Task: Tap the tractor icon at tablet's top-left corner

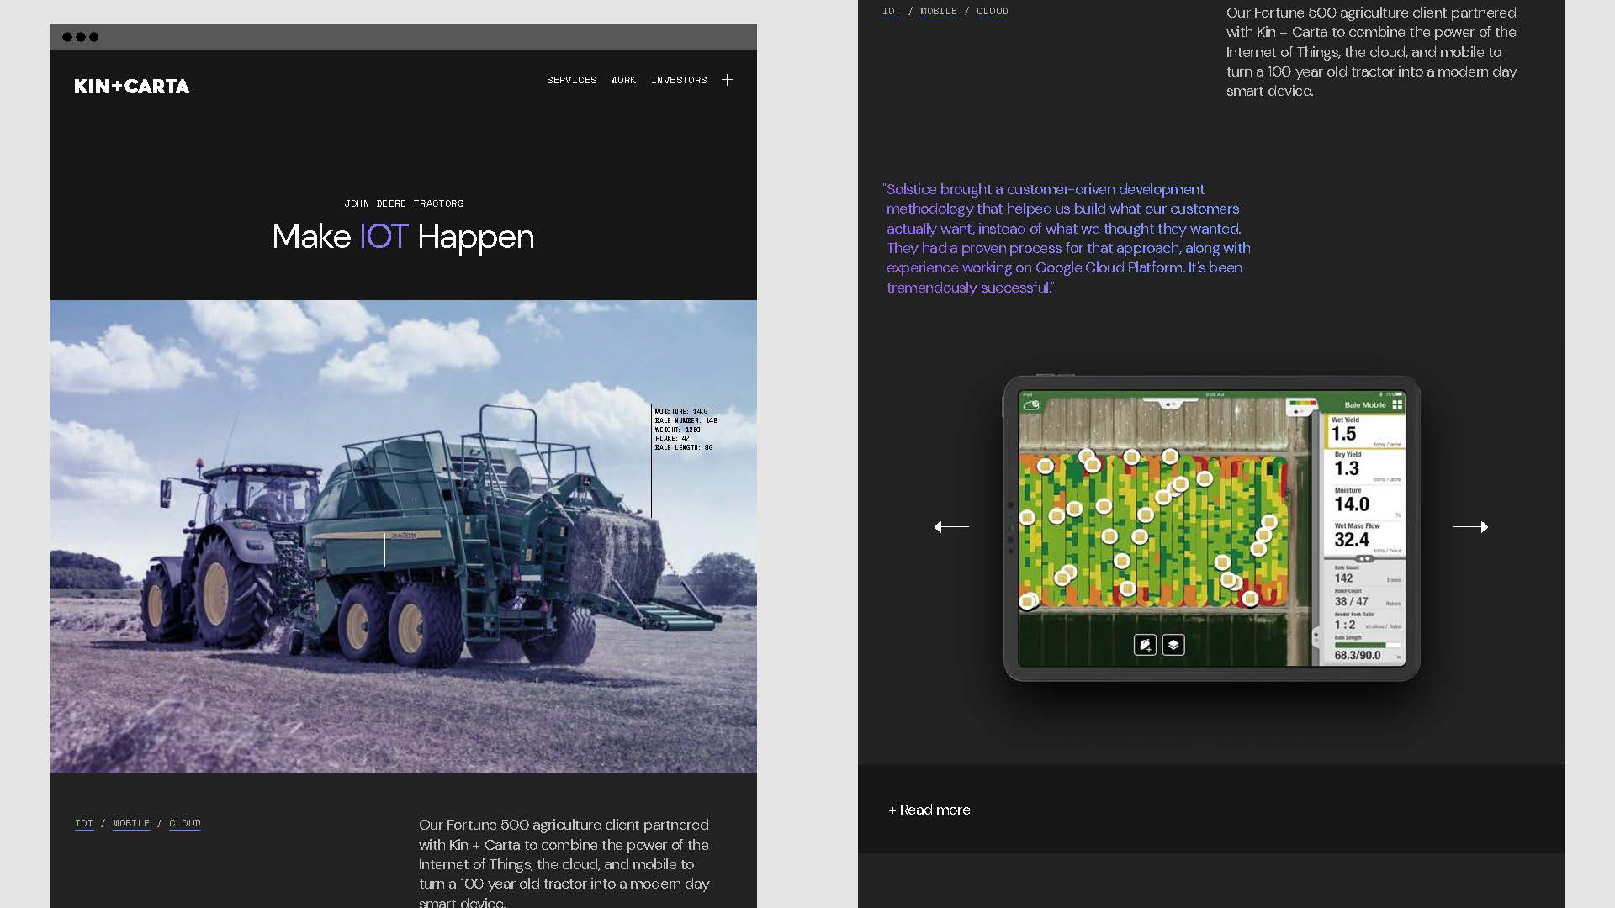Action: coord(1031,405)
